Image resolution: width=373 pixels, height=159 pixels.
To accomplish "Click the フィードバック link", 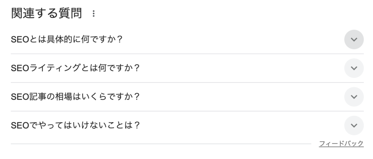I will pos(341,143).
